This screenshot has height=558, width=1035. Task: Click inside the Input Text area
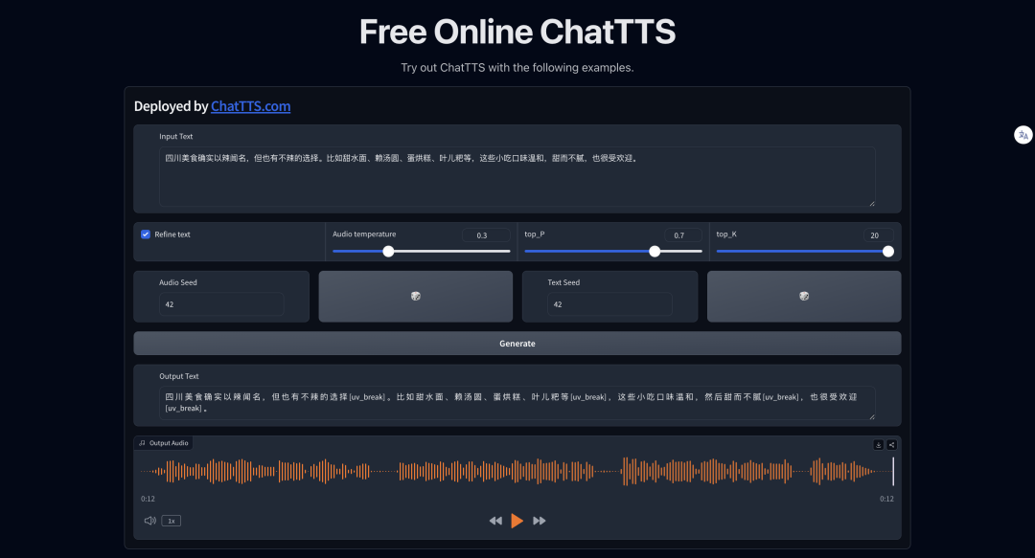coord(517,177)
